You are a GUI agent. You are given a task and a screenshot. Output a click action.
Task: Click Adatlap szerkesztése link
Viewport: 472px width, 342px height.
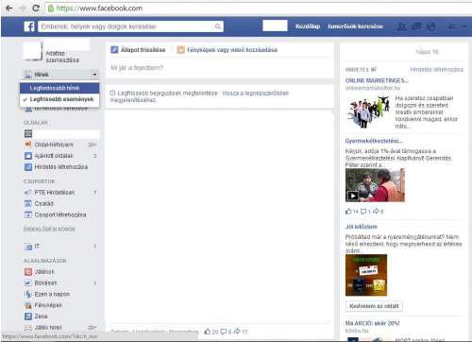coord(62,57)
